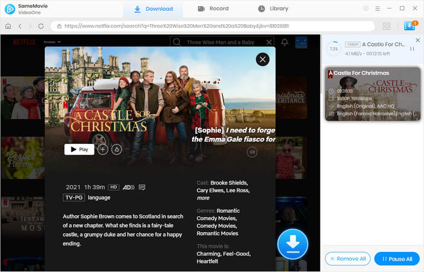Close the download queue panel
Screen dimensions: 424x272
click(418, 40)
